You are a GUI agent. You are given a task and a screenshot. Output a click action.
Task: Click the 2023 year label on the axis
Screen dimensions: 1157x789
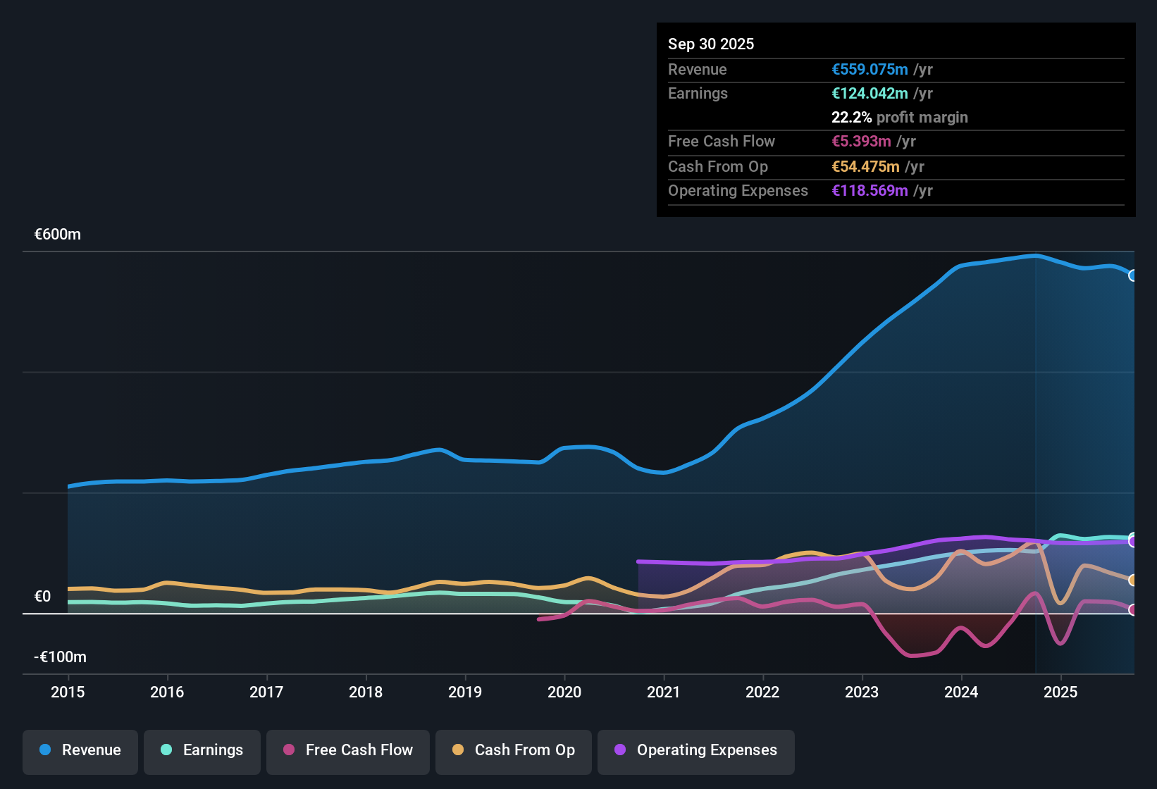pyautogui.click(x=862, y=692)
